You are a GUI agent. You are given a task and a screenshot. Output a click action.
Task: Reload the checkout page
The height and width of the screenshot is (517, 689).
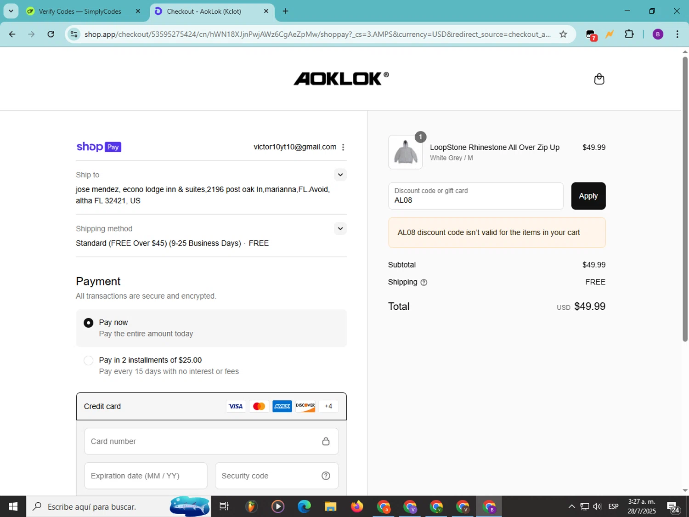tap(51, 34)
